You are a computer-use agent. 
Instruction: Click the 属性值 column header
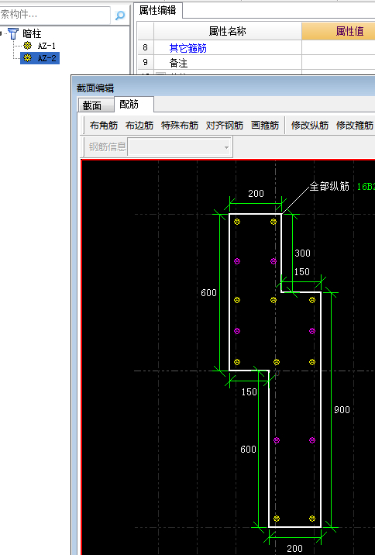[x=339, y=31]
